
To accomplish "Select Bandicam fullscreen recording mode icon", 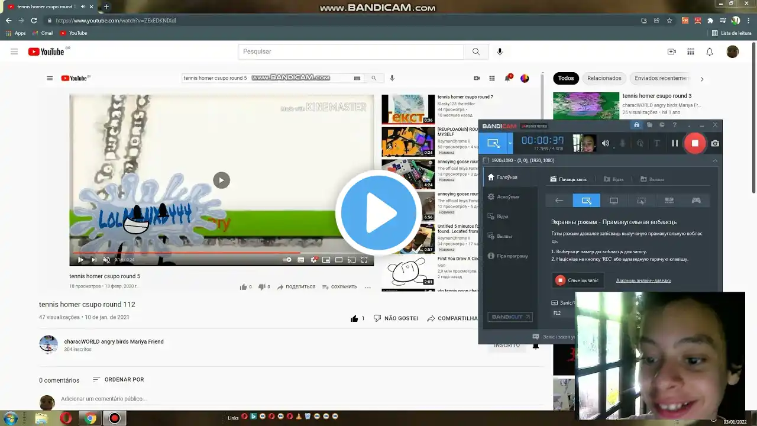I will click(614, 201).
